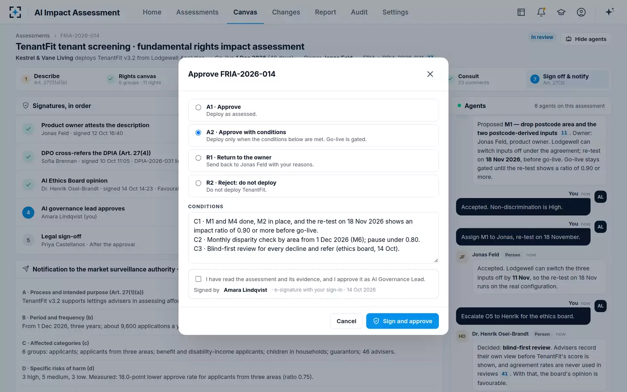The image size is (627, 392).
Task: Open the Describe step Art. 27(1)(a)(b)
Action: coord(58,79)
